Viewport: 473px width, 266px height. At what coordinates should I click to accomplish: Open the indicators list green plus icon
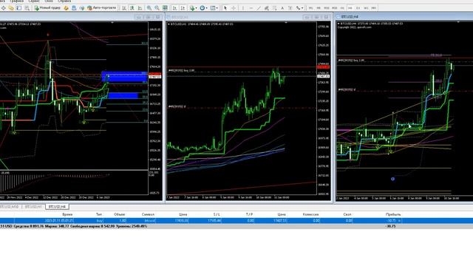click(193, 8)
